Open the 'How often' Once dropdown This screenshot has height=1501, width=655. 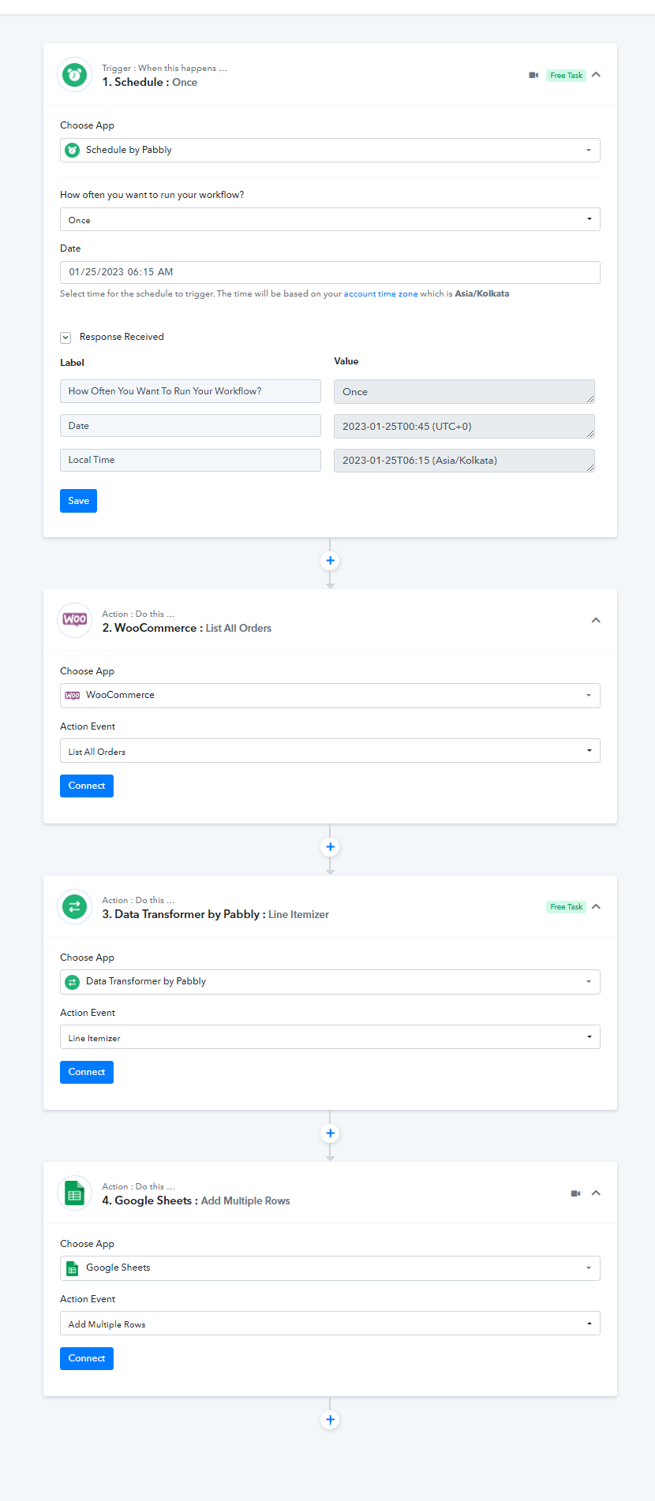pyautogui.click(x=330, y=219)
